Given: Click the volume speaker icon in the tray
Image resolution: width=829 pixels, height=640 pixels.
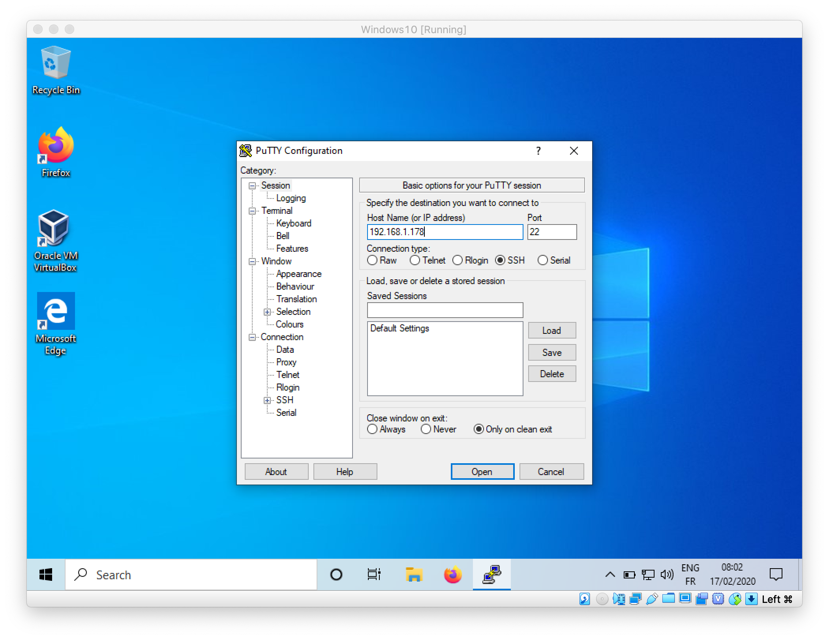Looking at the screenshot, I should (x=667, y=575).
